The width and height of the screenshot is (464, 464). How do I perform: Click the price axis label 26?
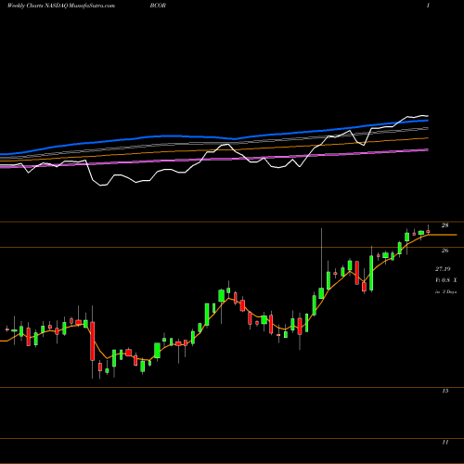445,251
